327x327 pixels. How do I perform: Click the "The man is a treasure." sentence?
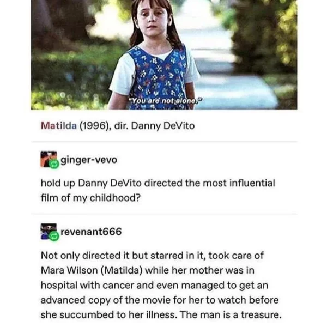pos(231,314)
